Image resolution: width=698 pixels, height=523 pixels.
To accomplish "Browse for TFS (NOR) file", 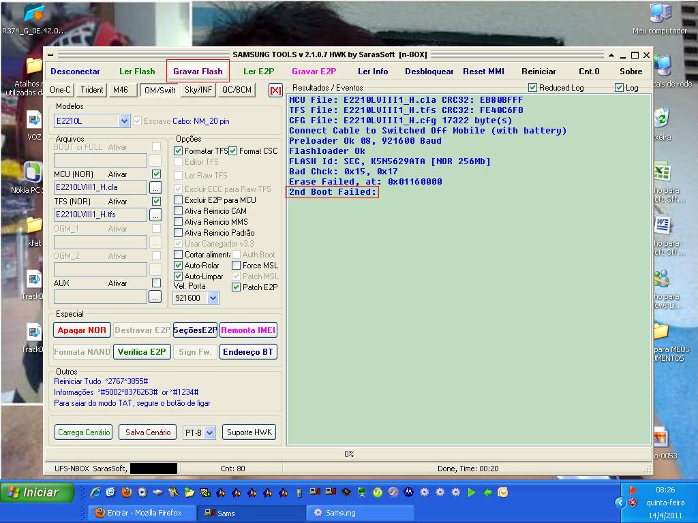I will (155, 215).
